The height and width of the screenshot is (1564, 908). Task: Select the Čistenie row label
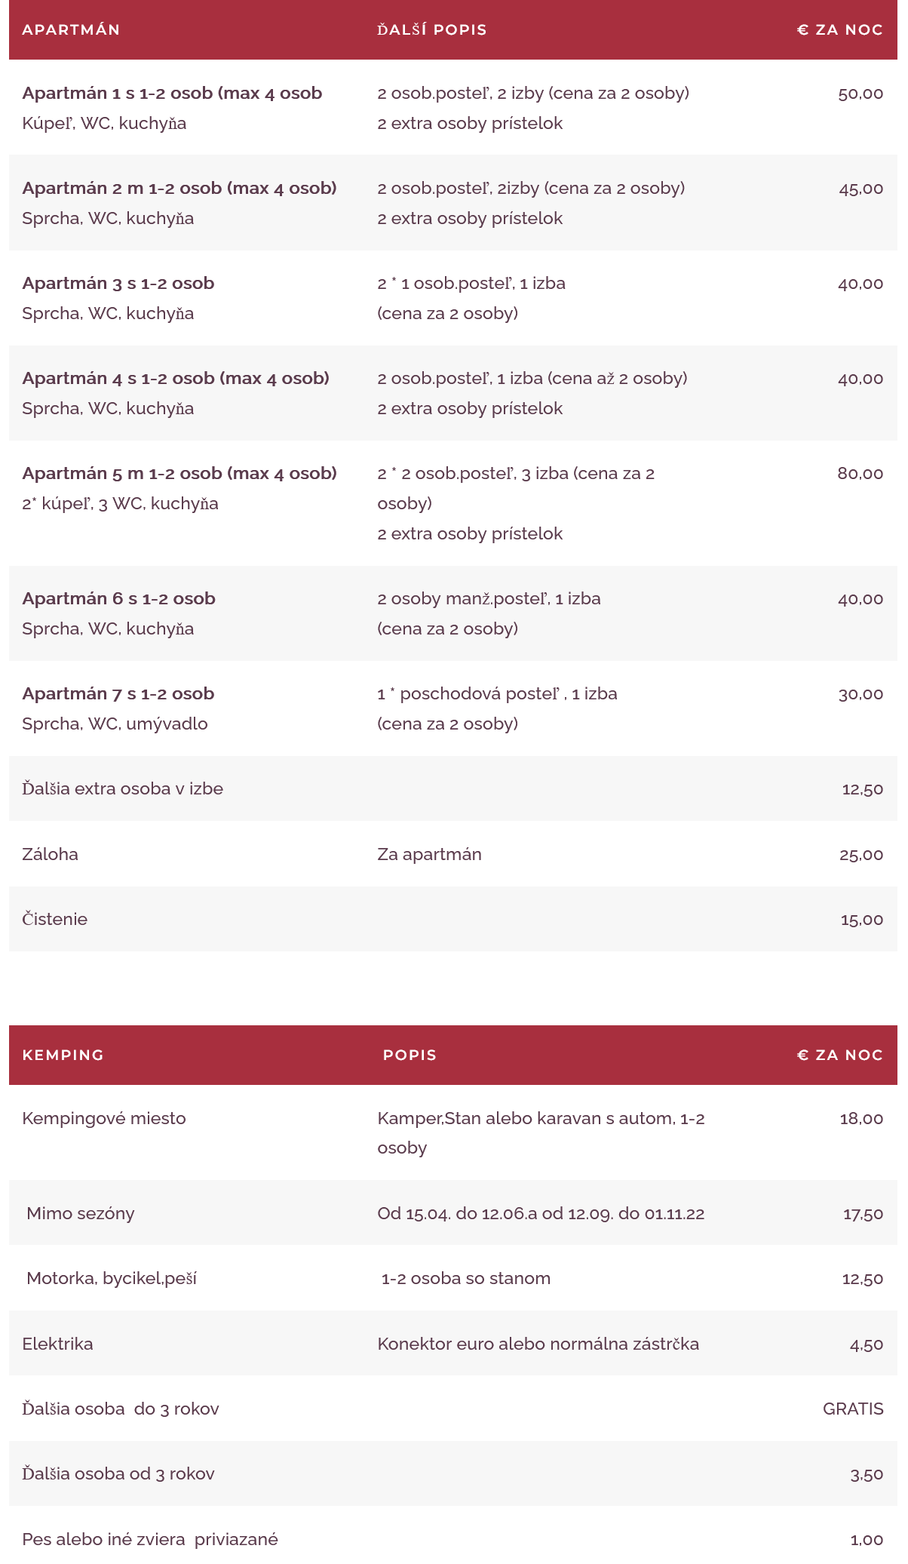[x=55, y=920]
